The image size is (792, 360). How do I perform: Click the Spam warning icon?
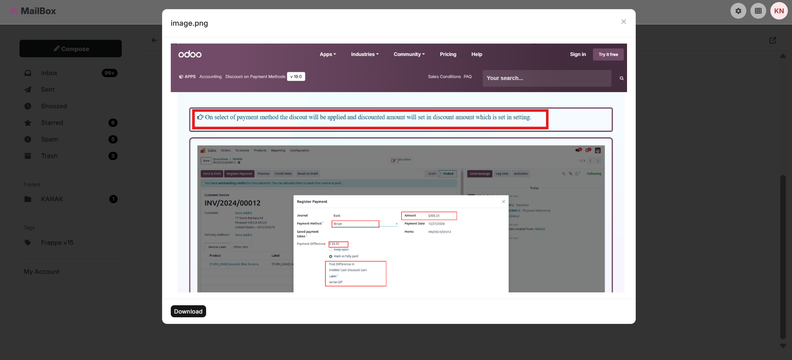[28, 139]
